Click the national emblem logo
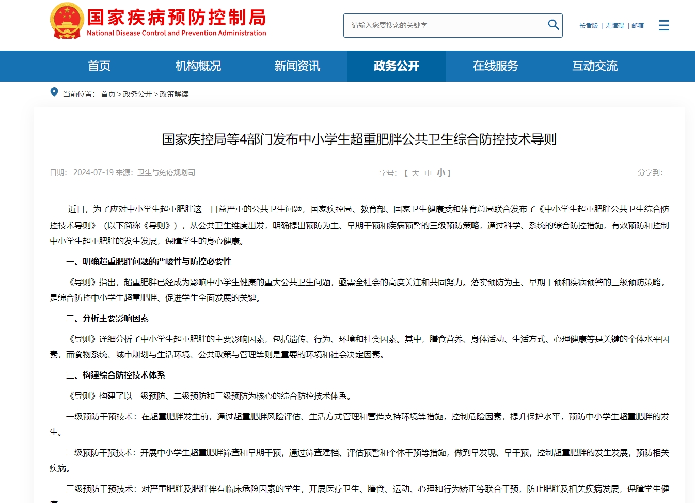695x503 pixels. (x=67, y=21)
